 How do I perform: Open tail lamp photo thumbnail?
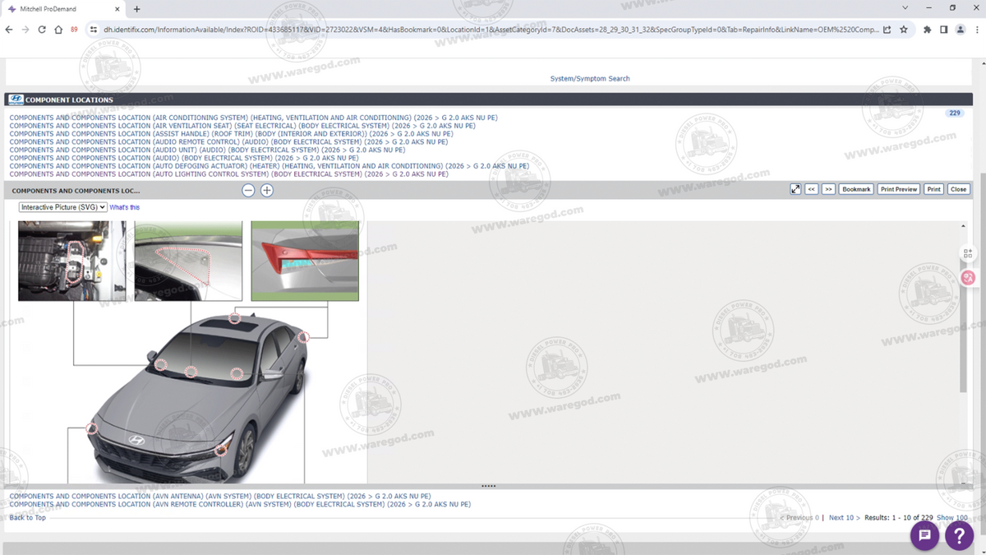305,261
